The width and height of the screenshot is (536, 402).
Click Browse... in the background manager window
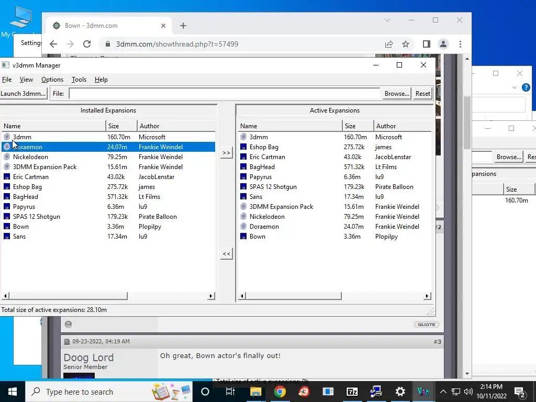click(509, 157)
